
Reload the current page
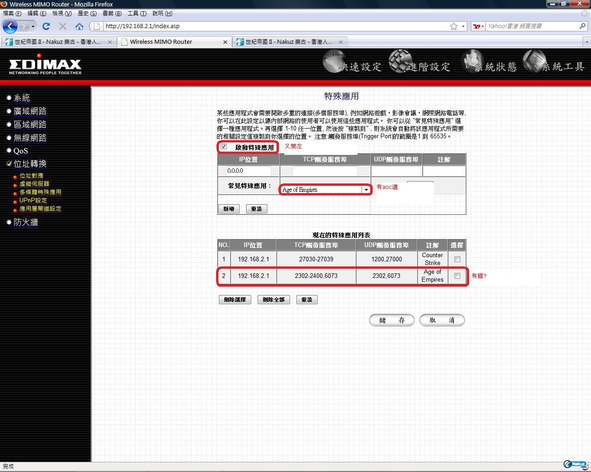(46, 26)
